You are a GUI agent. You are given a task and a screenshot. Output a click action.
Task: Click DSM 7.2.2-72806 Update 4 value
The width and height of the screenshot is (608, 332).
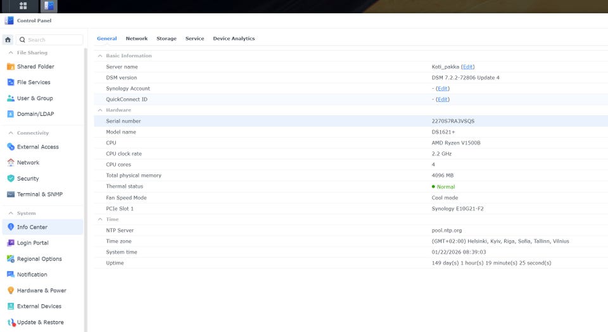click(x=465, y=77)
